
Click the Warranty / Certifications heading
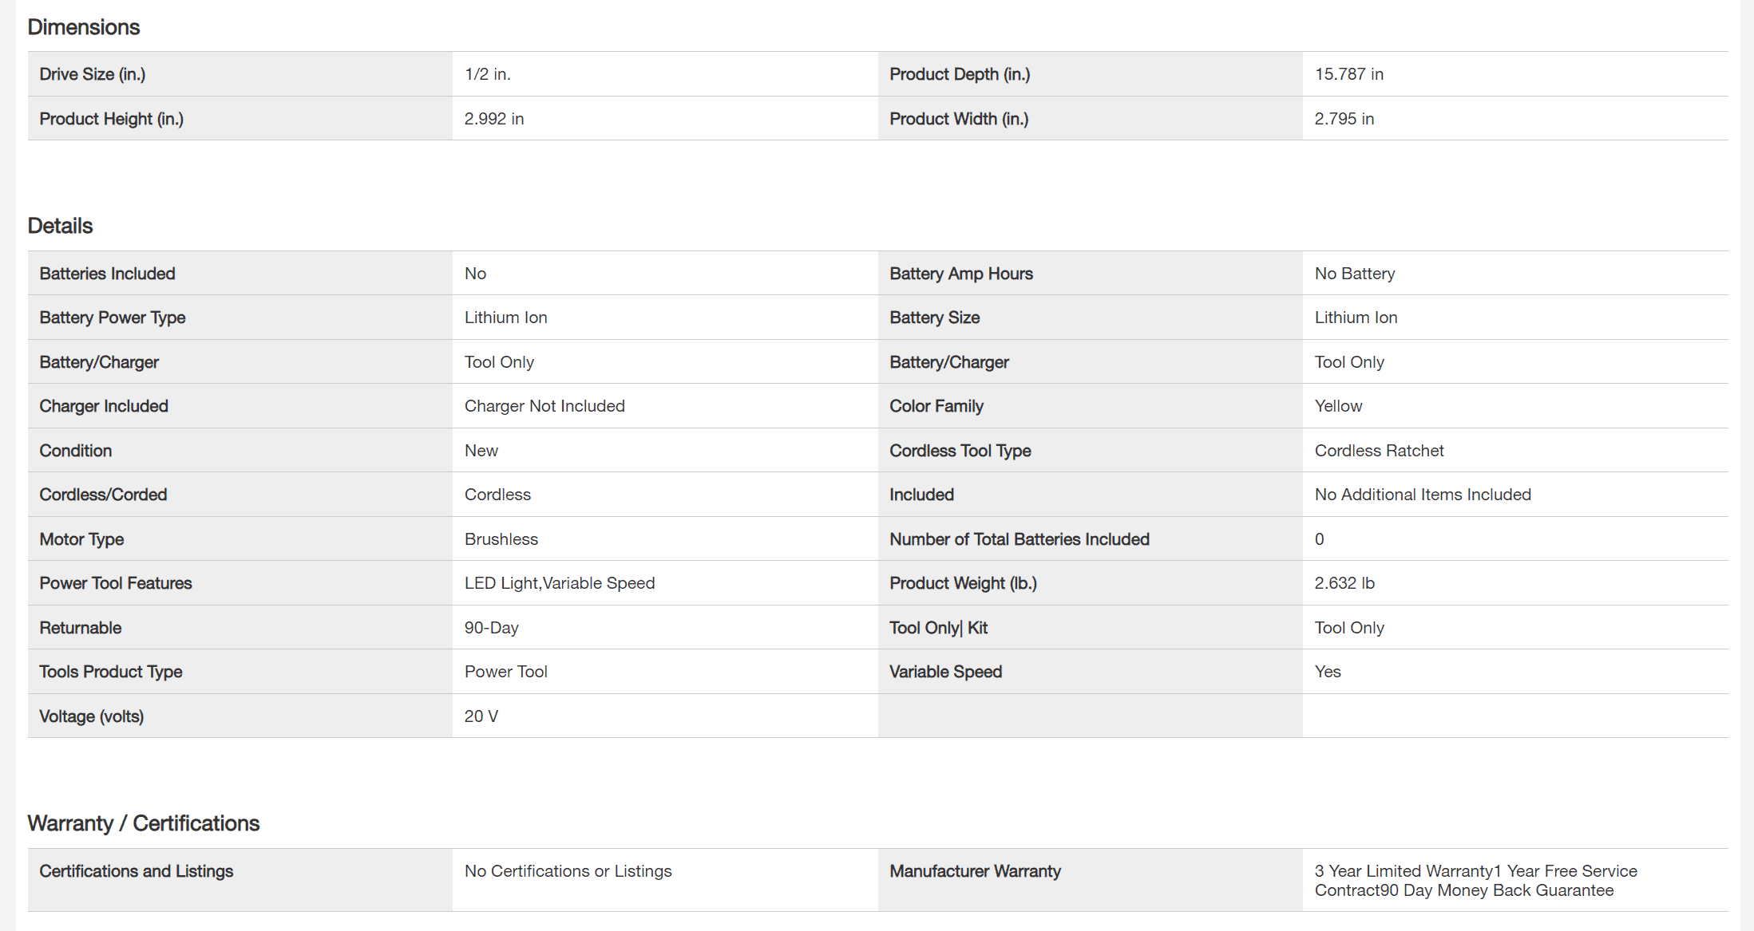[144, 823]
